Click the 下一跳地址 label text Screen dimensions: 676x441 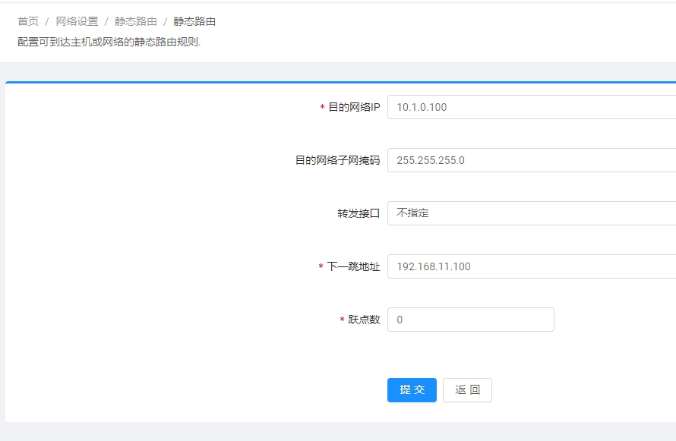tap(353, 267)
